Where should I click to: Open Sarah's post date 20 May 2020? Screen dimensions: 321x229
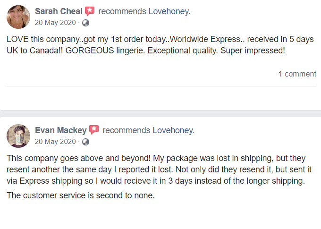[x=55, y=23]
